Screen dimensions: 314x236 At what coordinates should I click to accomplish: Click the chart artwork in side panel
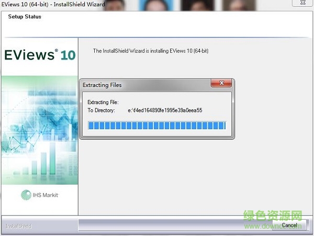click(x=40, y=130)
